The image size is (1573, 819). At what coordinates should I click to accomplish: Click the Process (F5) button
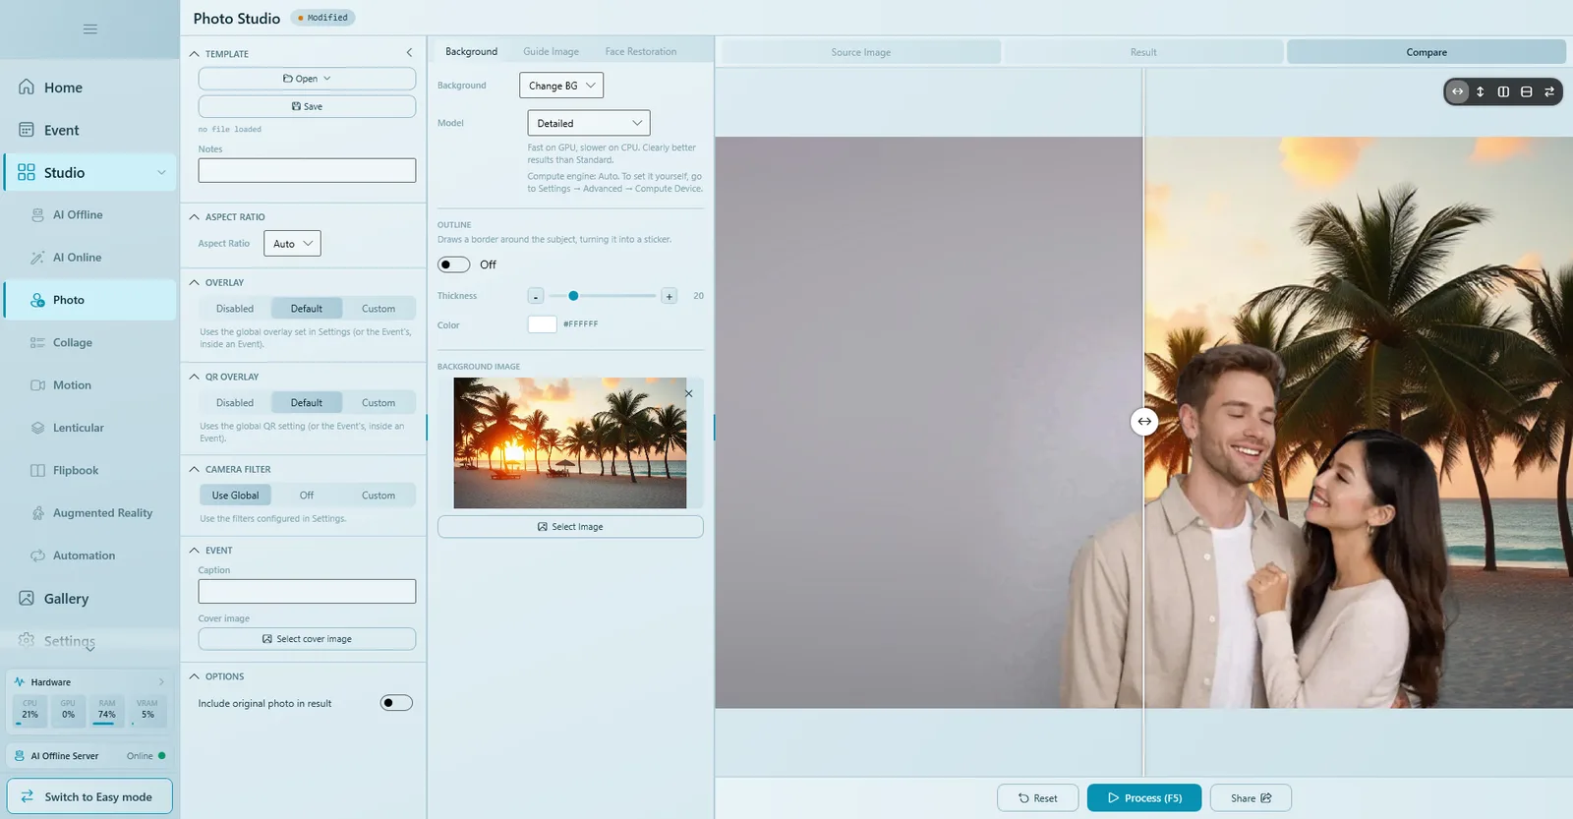click(1144, 798)
